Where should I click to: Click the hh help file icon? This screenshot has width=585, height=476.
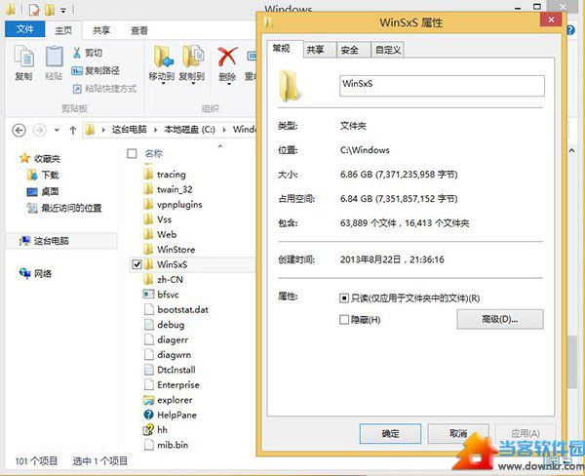[148, 430]
